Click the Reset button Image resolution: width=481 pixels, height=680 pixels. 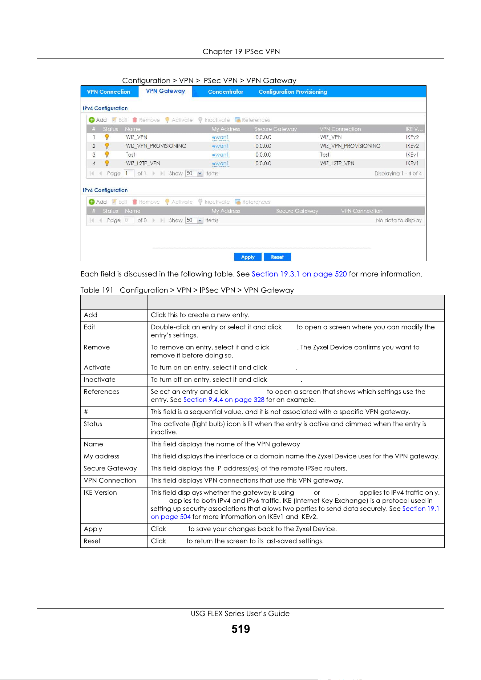click(277, 257)
